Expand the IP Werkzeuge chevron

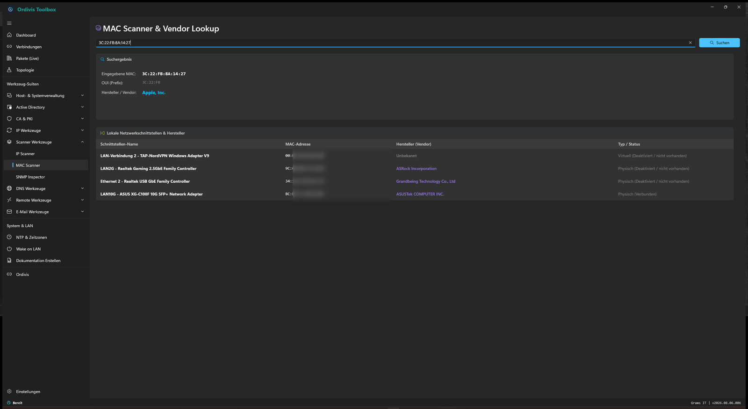pos(82,130)
